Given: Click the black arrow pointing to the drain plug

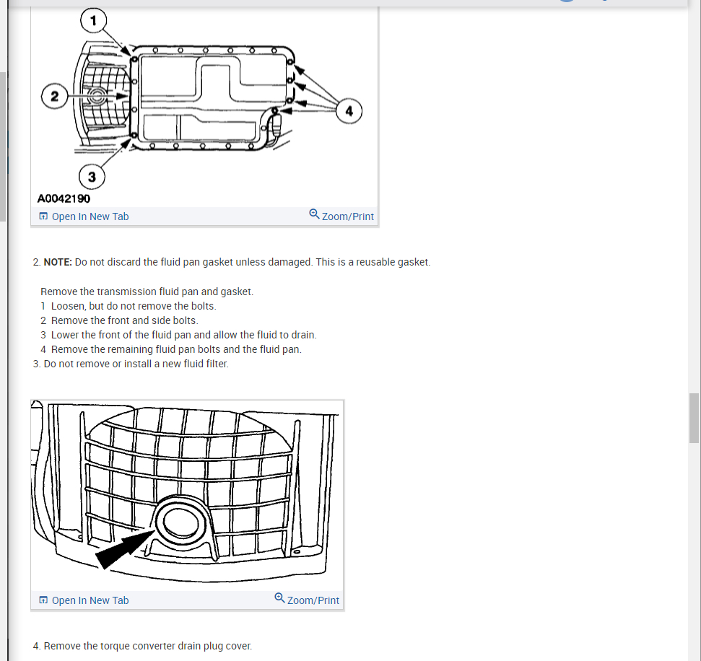Looking at the screenshot, I should [125, 549].
